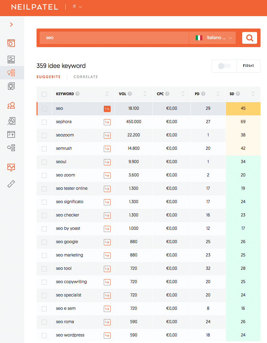The width and height of the screenshot is (267, 343).
Task: Open the IT language dropdown in header
Action: pyautogui.click(x=77, y=7)
